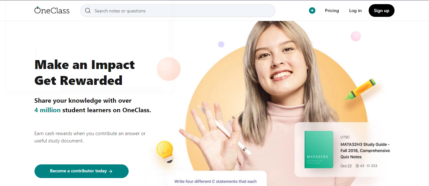Click the arrow on Become a contributor button
This screenshot has height=186, width=429.
click(110, 171)
